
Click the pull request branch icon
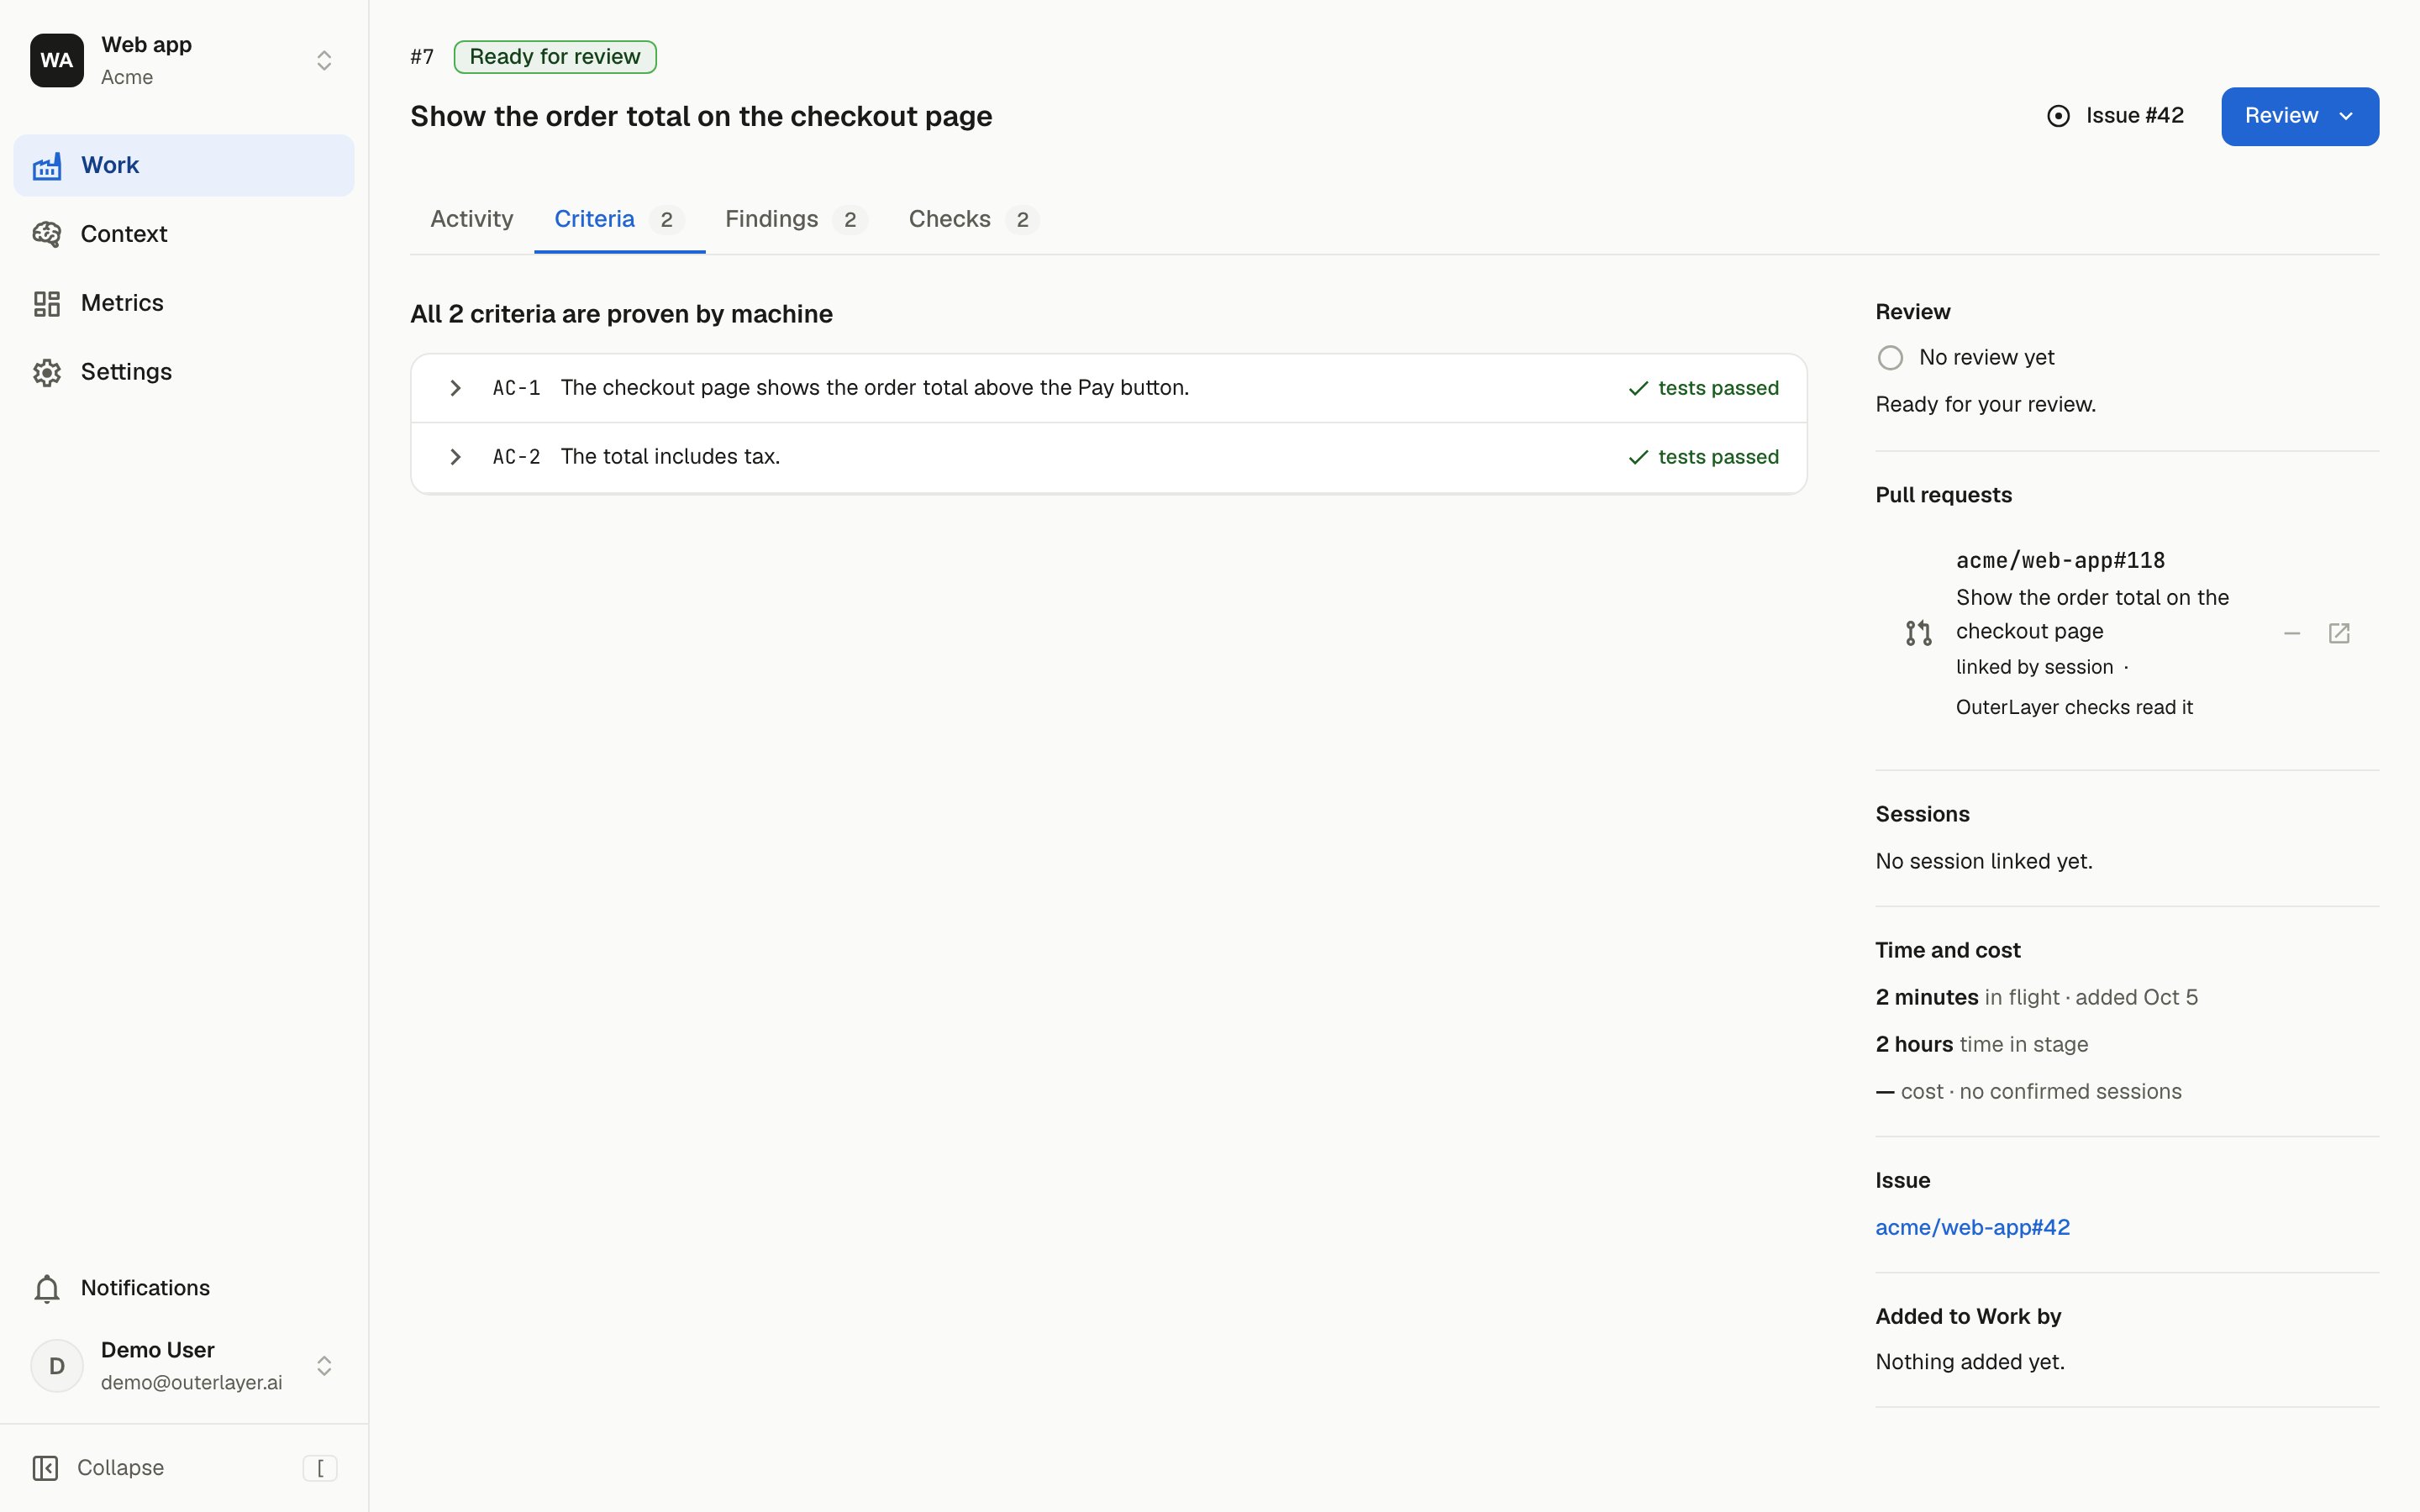click(1918, 633)
